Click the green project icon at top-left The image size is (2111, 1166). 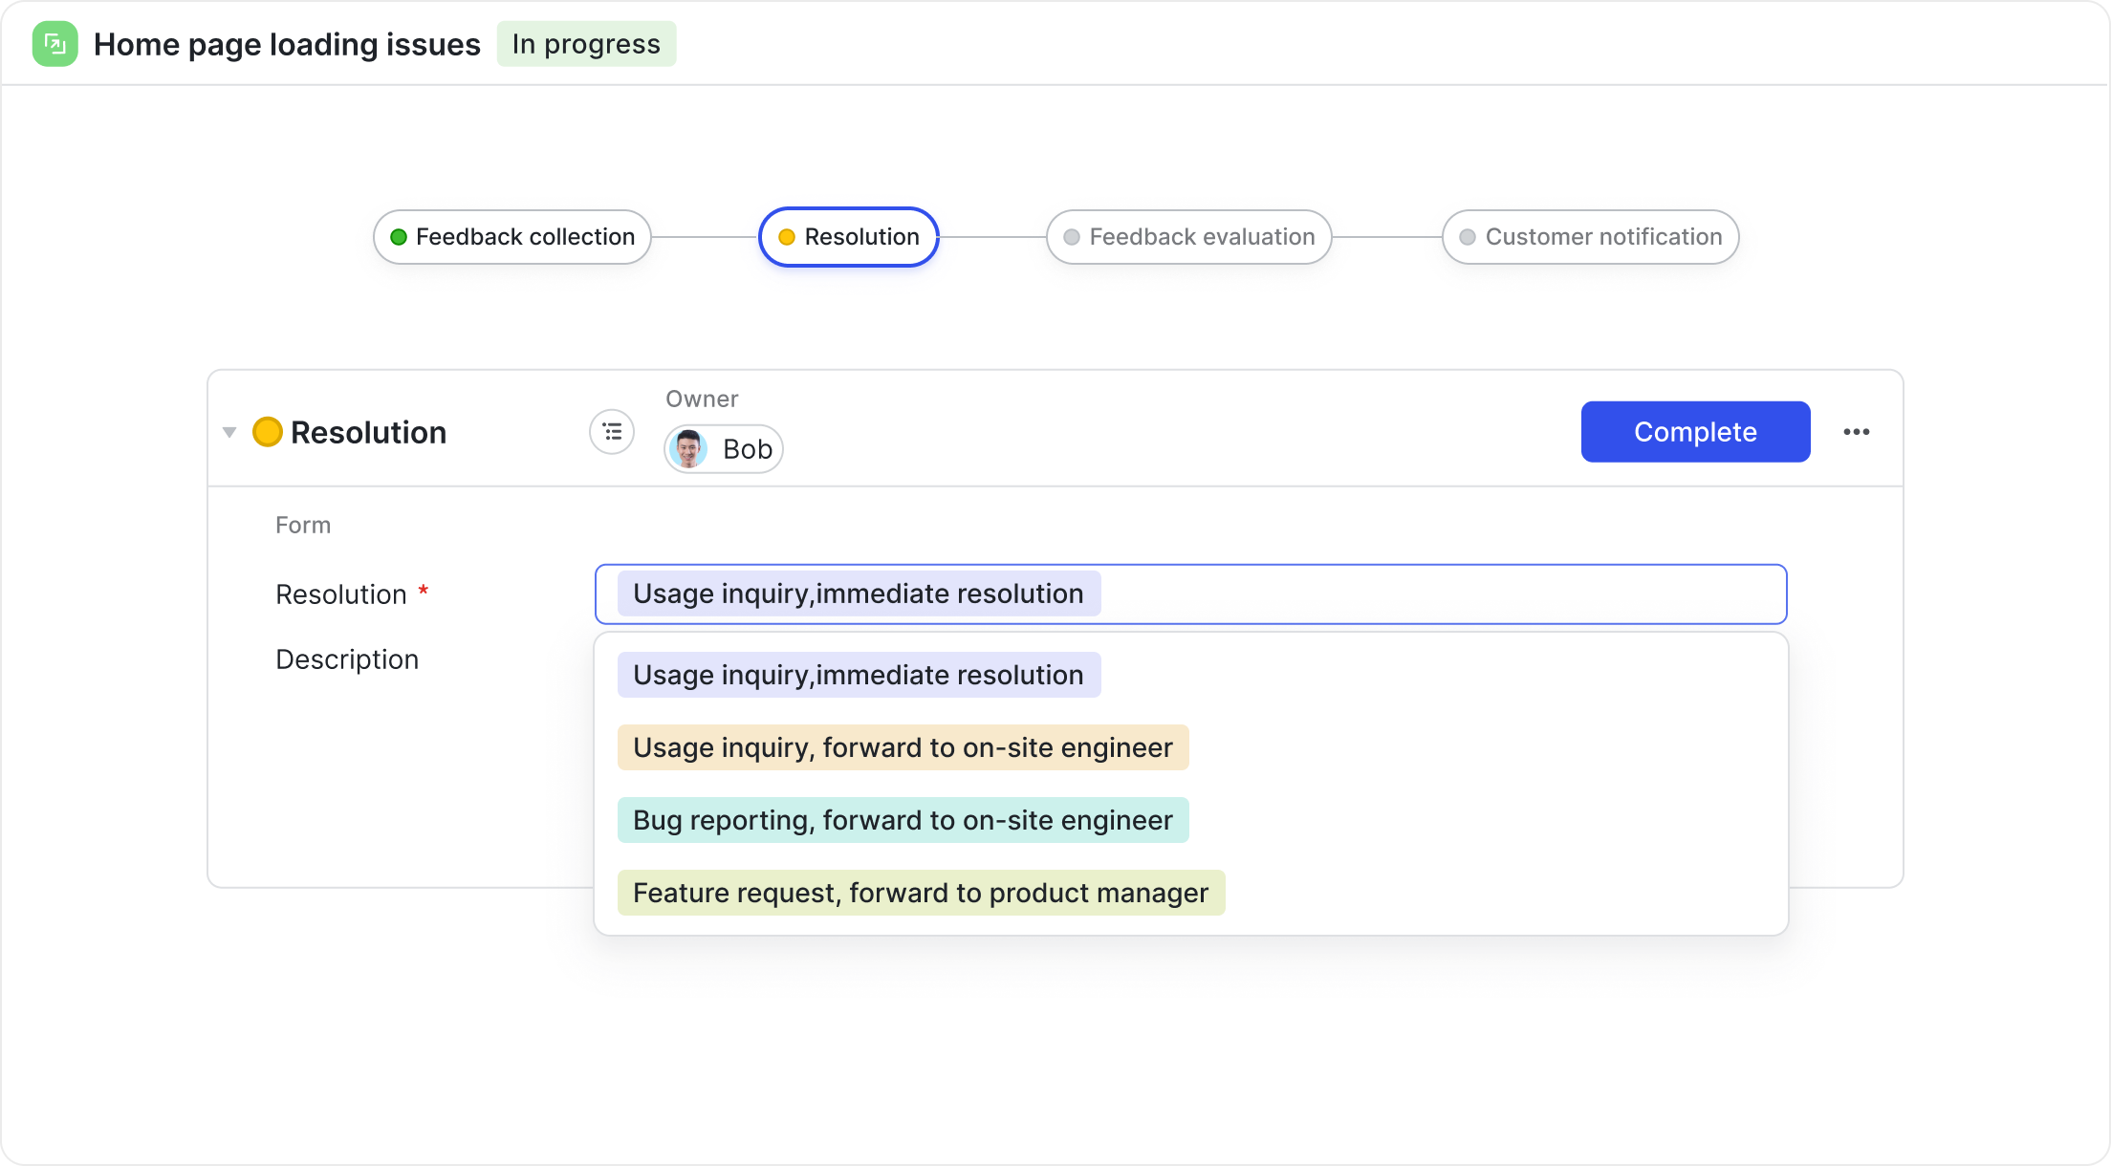pos(54,44)
